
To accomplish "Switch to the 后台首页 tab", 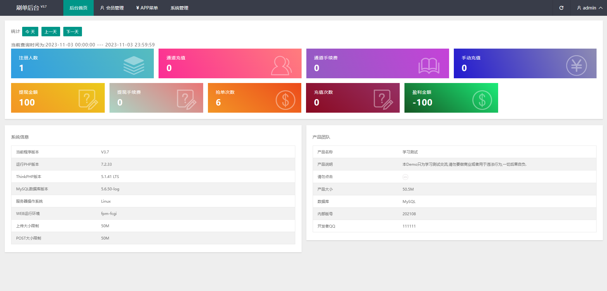I will (78, 8).
